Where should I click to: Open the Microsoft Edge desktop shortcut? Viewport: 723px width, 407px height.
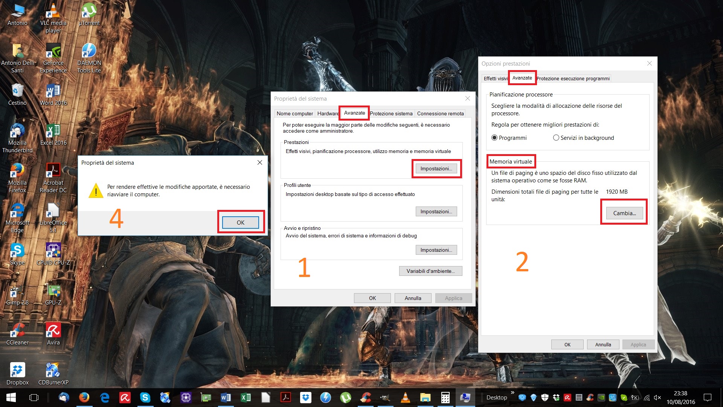click(x=17, y=218)
